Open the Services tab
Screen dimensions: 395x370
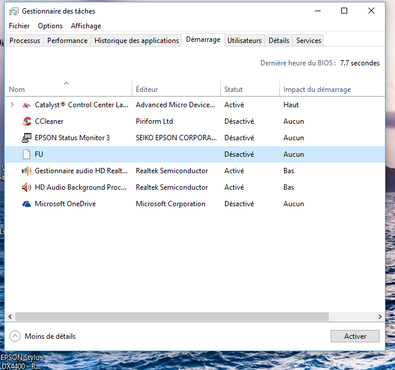(x=309, y=41)
